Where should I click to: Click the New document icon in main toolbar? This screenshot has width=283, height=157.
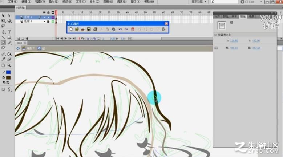point(71,29)
